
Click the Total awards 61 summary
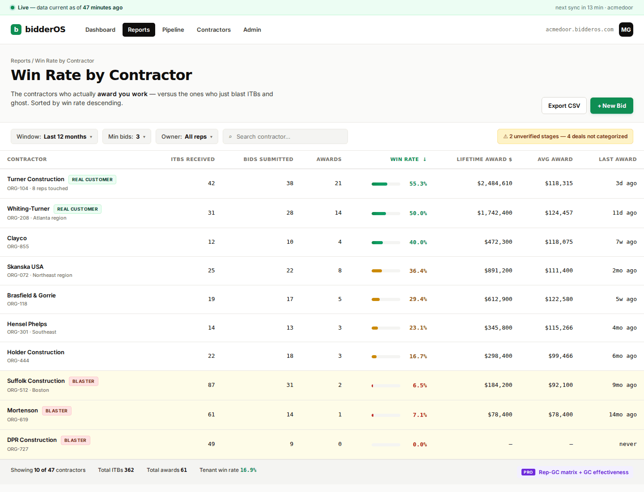pyautogui.click(x=167, y=470)
